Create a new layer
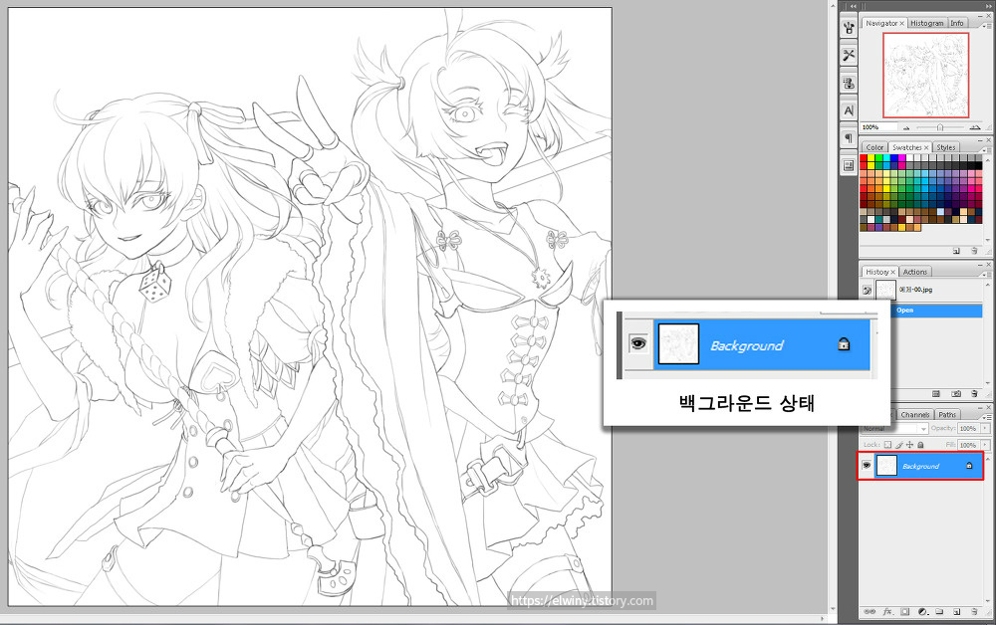Screen dimensions: 996x625 tap(956, 612)
